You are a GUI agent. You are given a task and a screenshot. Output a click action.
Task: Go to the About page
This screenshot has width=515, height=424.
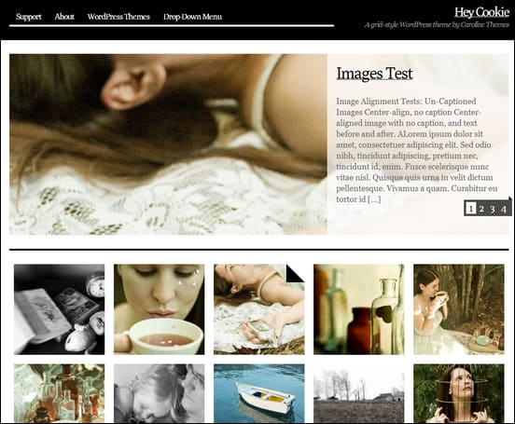click(x=64, y=17)
